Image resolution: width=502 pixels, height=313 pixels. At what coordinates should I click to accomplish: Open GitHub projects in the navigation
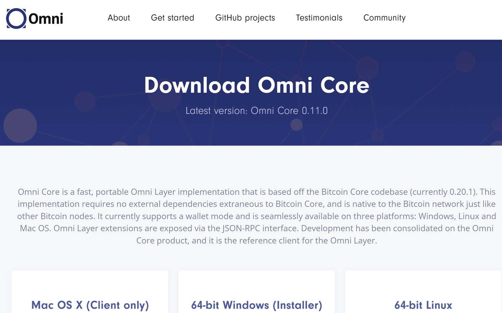click(245, 18)
